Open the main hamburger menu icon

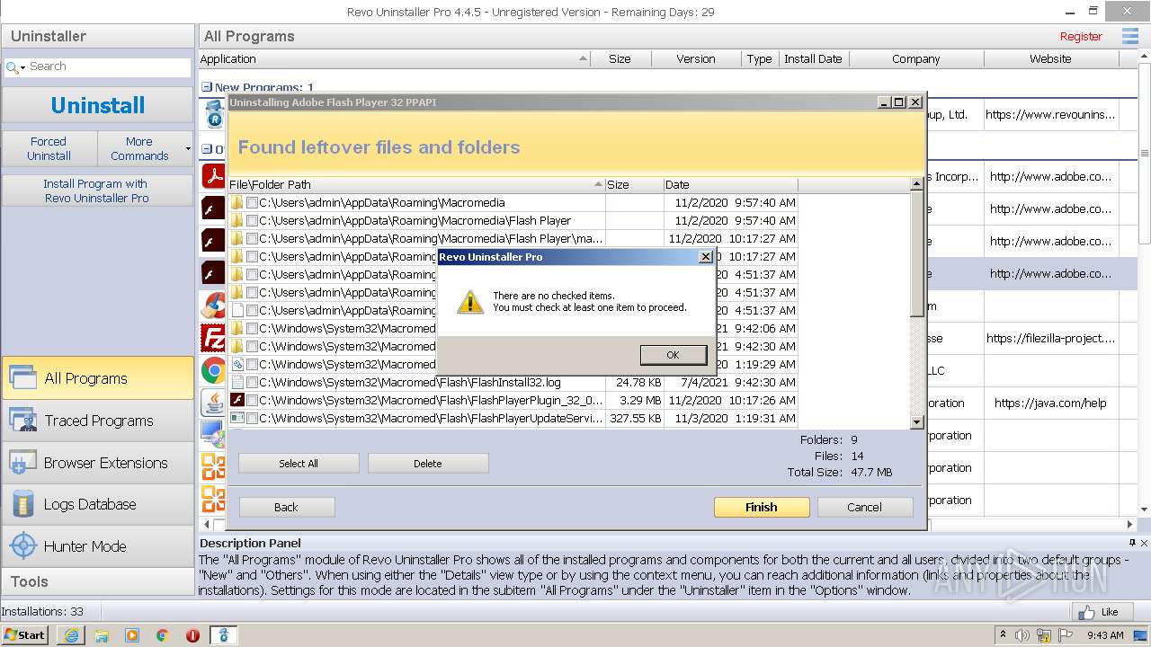(x=1130, y=36)
